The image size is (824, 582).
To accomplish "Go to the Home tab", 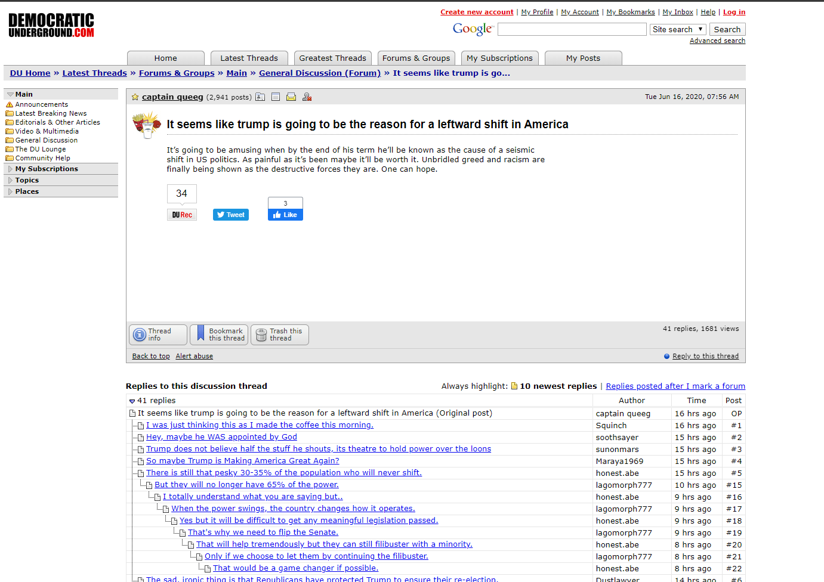I will 166,58.
